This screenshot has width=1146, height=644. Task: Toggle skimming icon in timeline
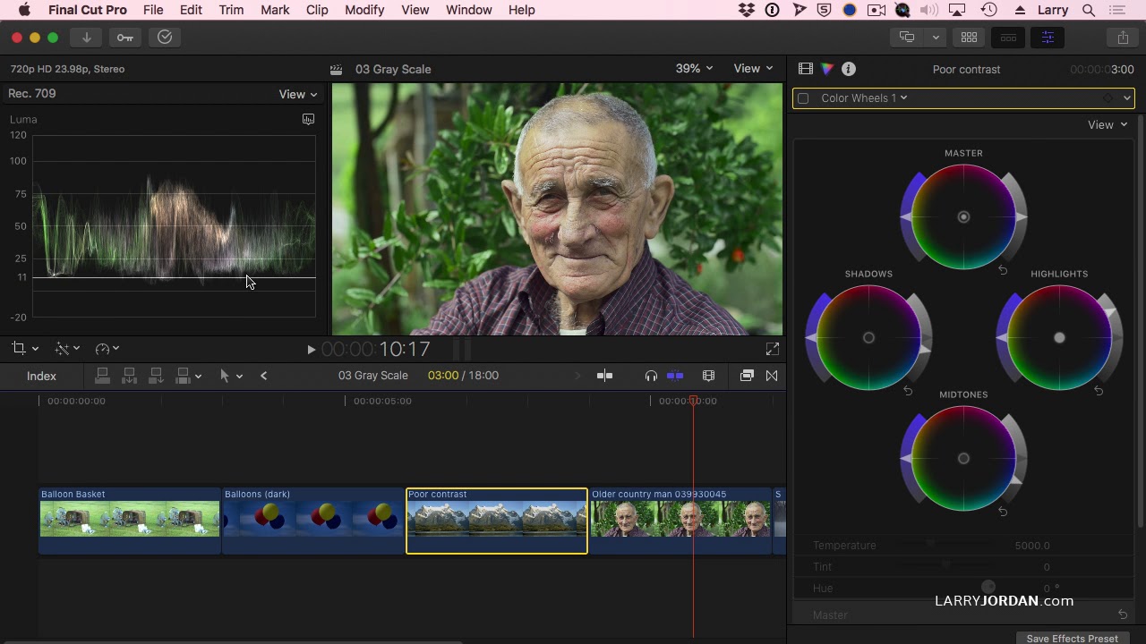pos(605,376)
